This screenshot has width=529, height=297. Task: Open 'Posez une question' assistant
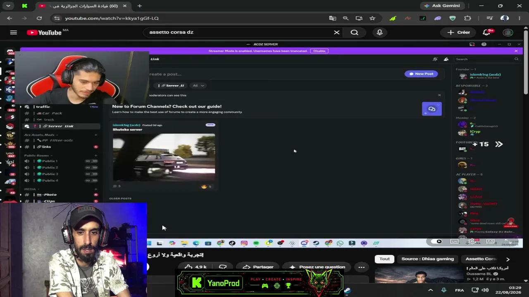pos(317,267)
